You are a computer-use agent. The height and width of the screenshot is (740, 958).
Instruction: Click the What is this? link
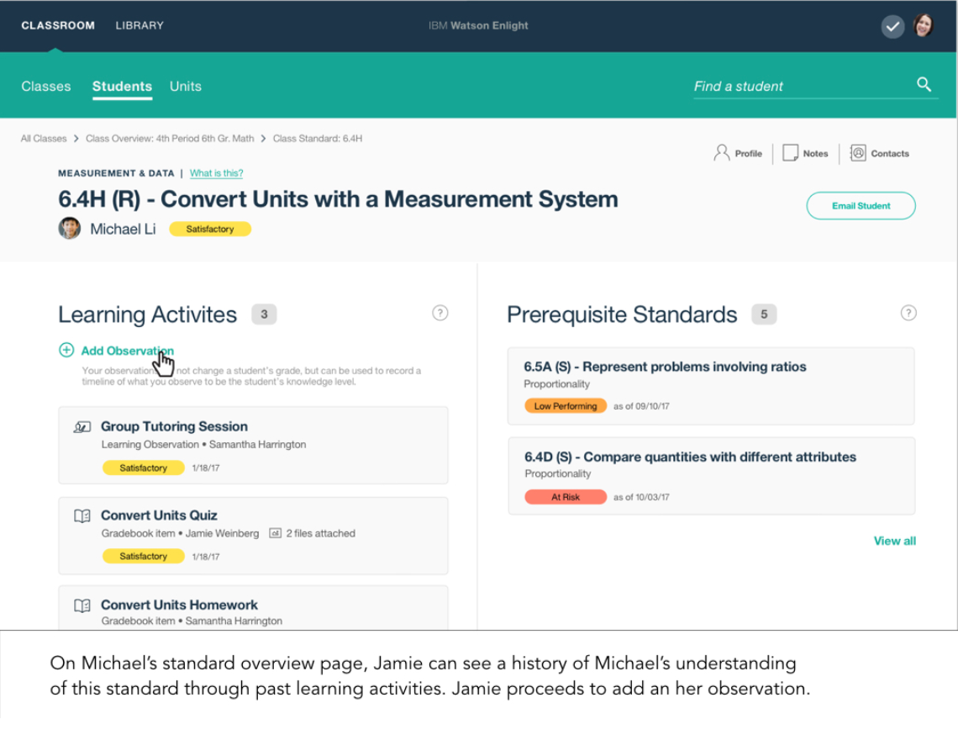tap(216, 173)
